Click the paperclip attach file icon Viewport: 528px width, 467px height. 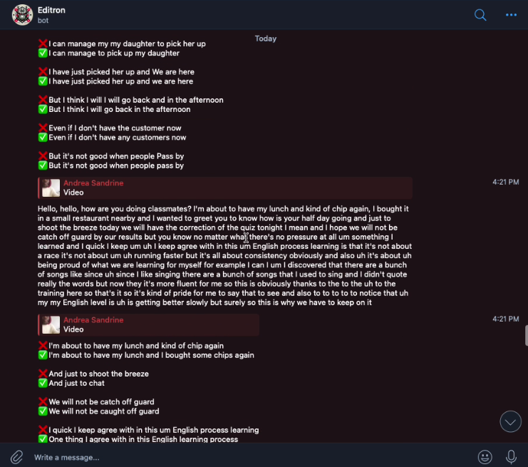click(x=16, y=457)
